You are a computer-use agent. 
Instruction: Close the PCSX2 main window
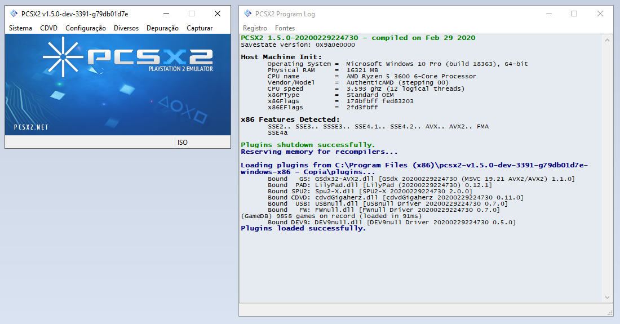coord(218,14)
